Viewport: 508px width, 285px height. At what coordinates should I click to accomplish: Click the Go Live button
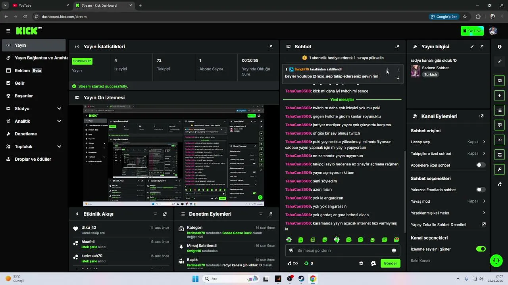(472, 31)
